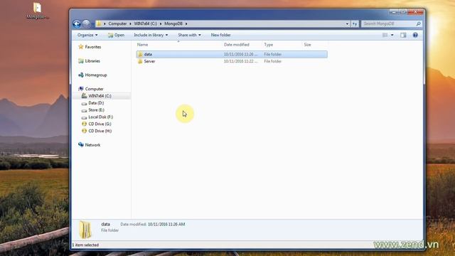Click the data Date modified value in details pane
The height and width of the screenshot is (256, 455).
[166, 225]
